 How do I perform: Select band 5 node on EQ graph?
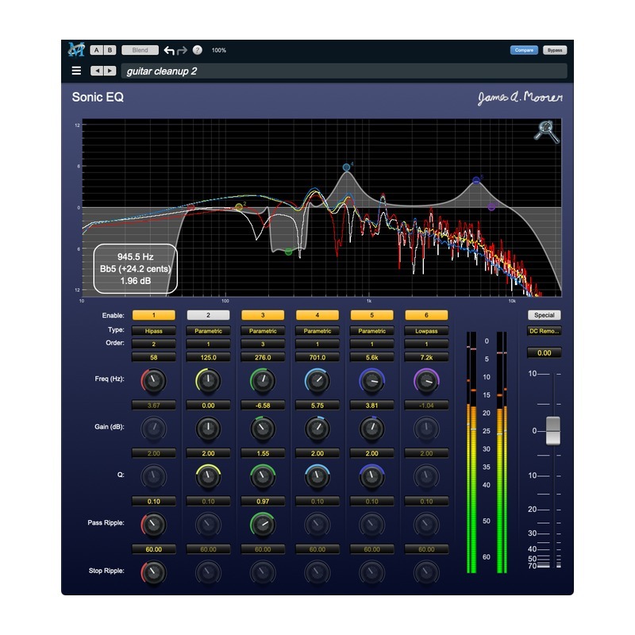pyautogui.click(x=476, y=180)
